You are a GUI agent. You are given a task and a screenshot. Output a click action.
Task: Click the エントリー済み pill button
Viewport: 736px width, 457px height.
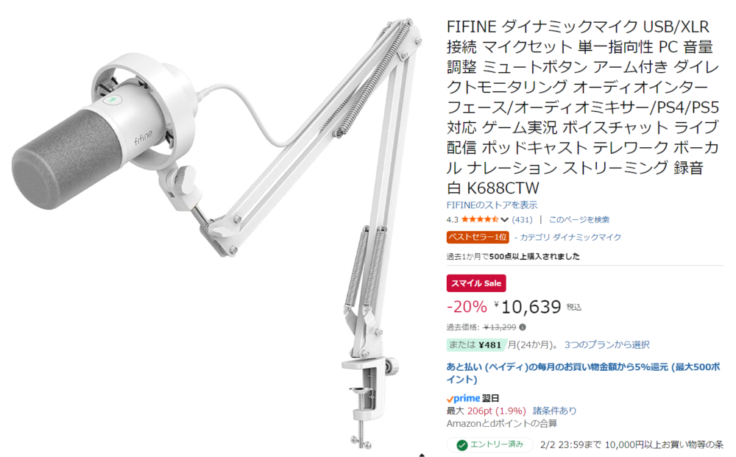pos(489,444)
